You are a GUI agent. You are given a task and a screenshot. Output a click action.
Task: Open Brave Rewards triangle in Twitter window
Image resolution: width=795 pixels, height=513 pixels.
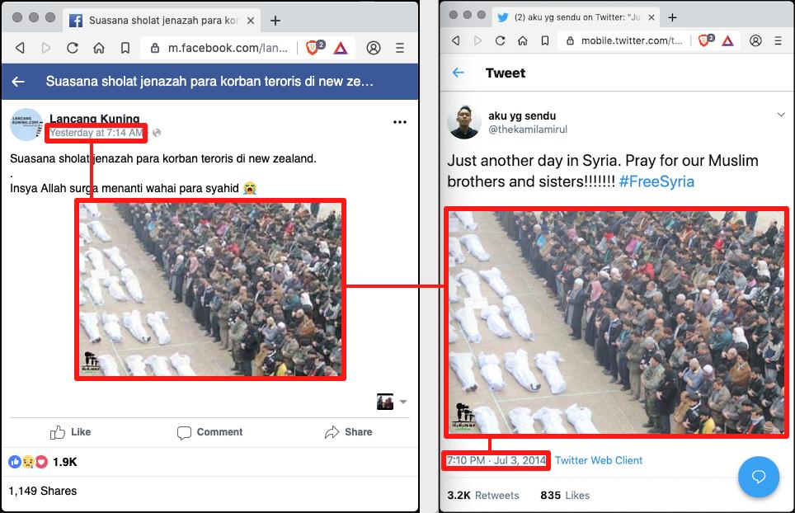728,40
